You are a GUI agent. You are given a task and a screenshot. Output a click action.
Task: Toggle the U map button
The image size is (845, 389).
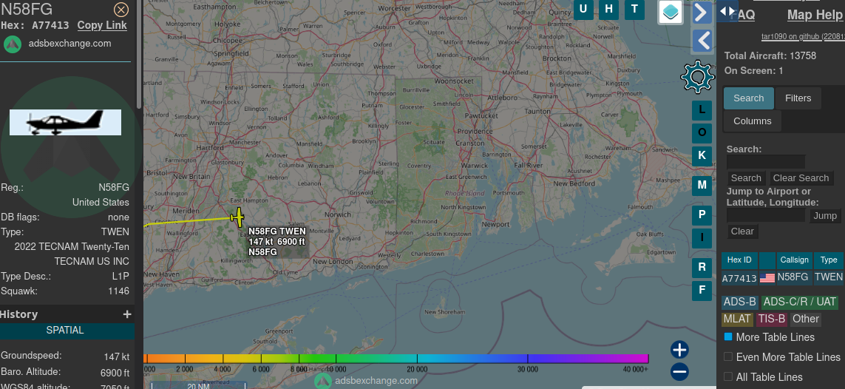coord(583,9)
